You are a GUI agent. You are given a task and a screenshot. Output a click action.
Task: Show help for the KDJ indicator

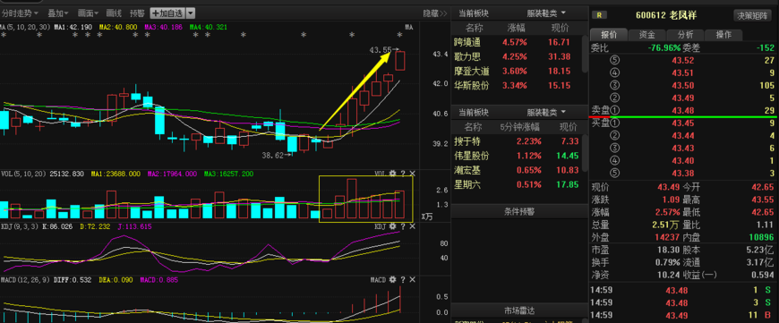(x=402, y=226)
